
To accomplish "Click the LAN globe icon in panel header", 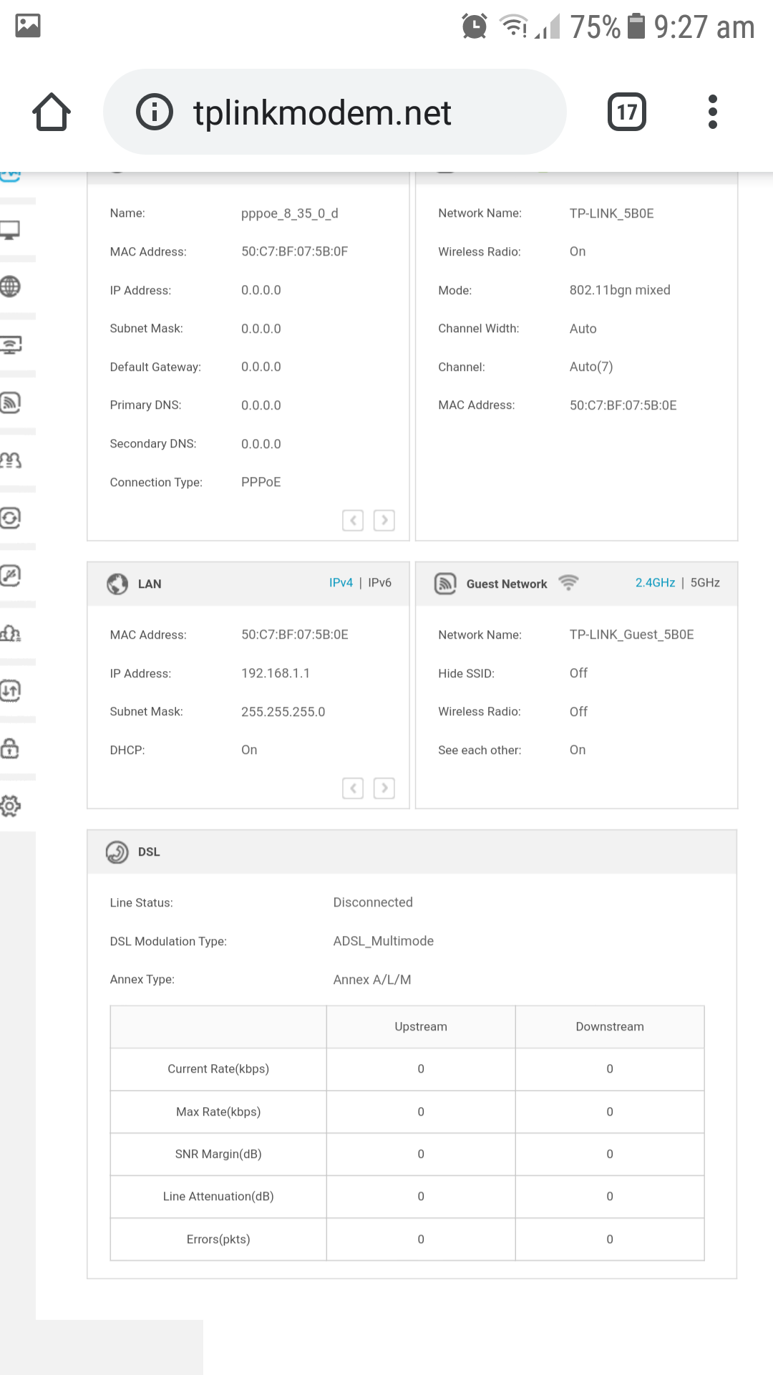I will pos(117,584).
